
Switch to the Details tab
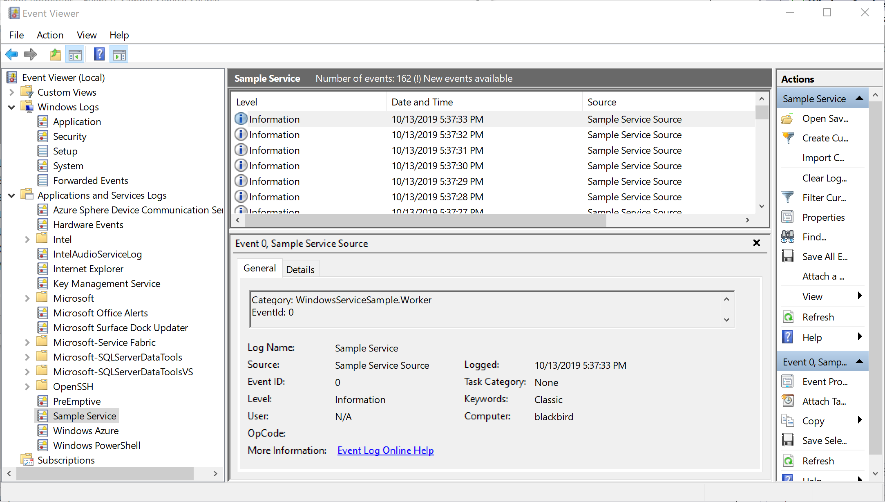point(300,269)
